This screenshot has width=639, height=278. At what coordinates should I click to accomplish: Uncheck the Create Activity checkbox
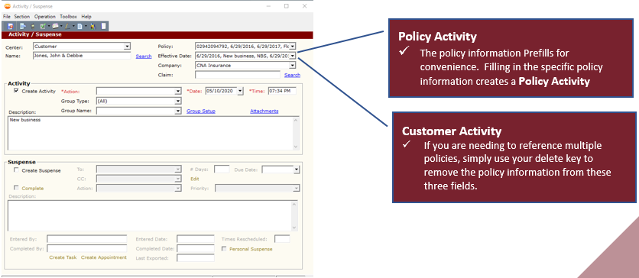pos(16,91)
